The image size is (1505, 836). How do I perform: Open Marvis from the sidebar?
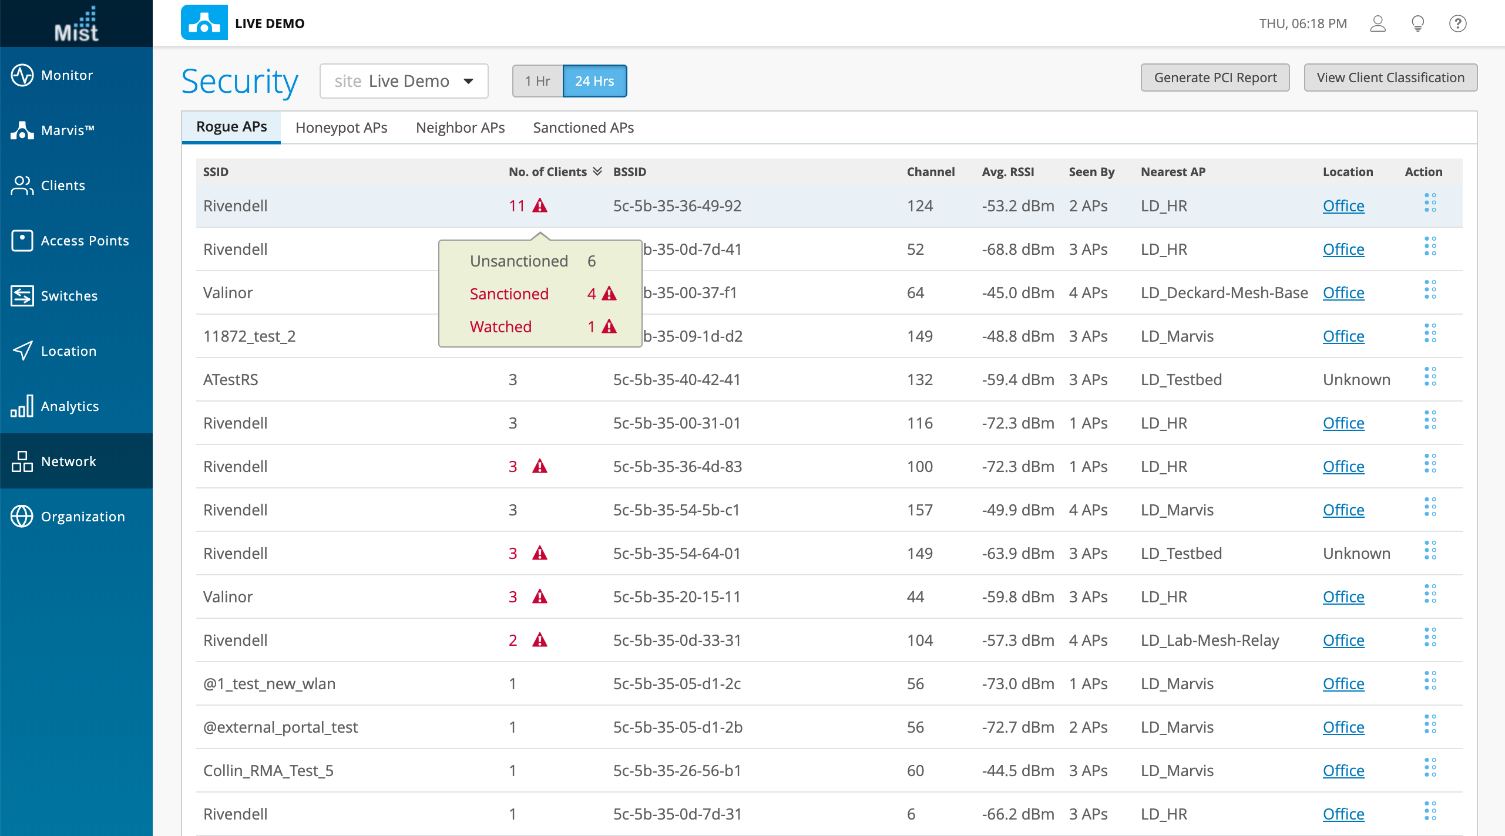66,130
